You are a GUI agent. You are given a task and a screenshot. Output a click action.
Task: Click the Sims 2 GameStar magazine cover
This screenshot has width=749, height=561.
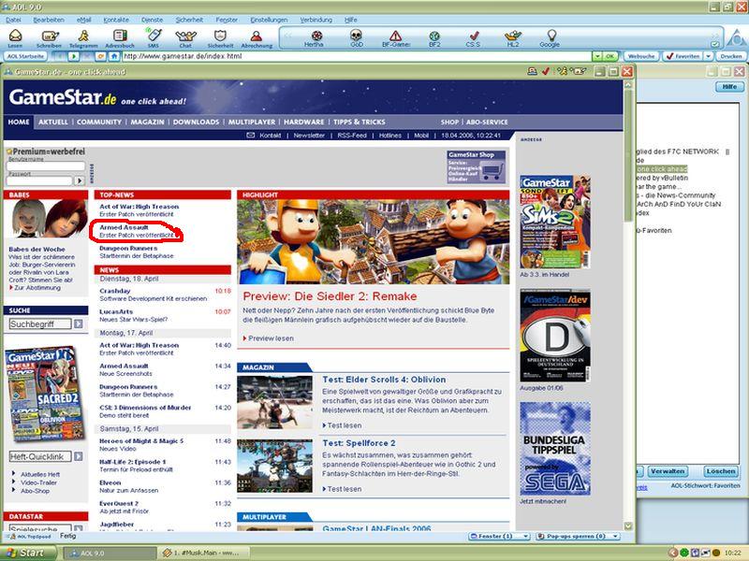point(555,222)
